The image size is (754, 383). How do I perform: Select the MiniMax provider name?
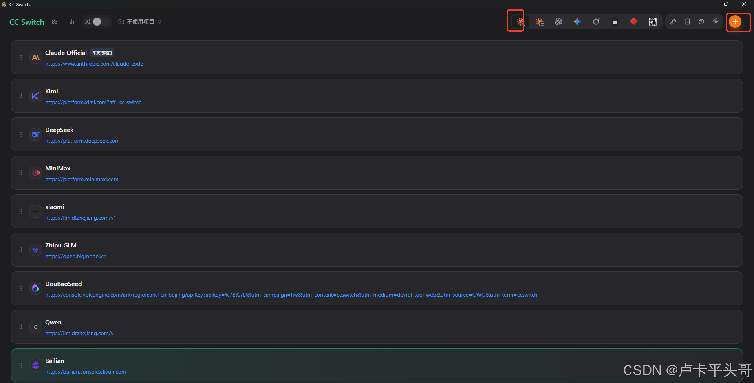(x=58, y=168)
